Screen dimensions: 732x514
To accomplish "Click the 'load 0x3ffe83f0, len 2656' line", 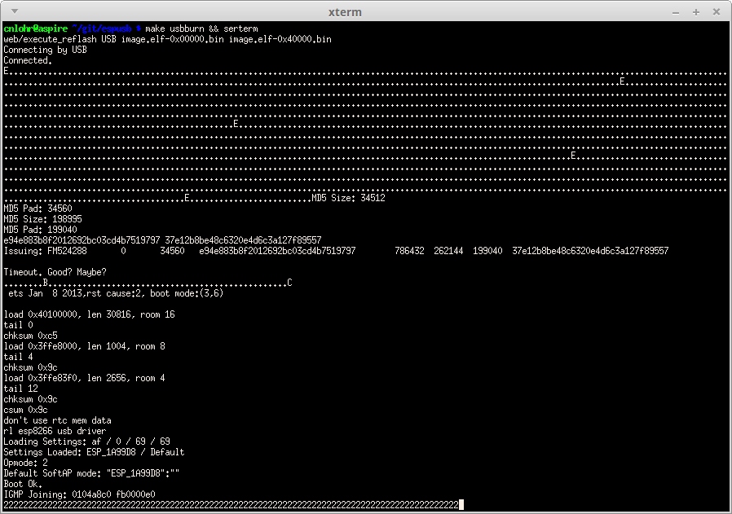I will 85,378.
